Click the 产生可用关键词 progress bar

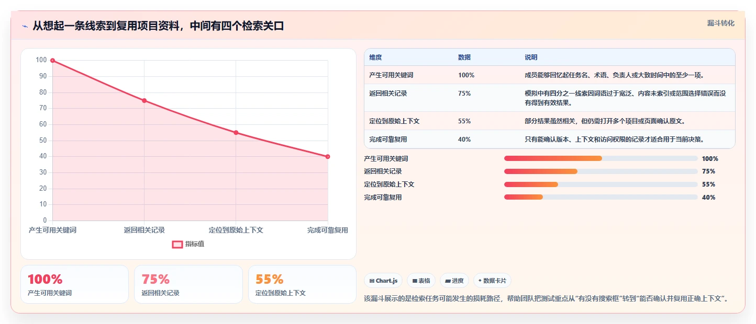point(601,158)
